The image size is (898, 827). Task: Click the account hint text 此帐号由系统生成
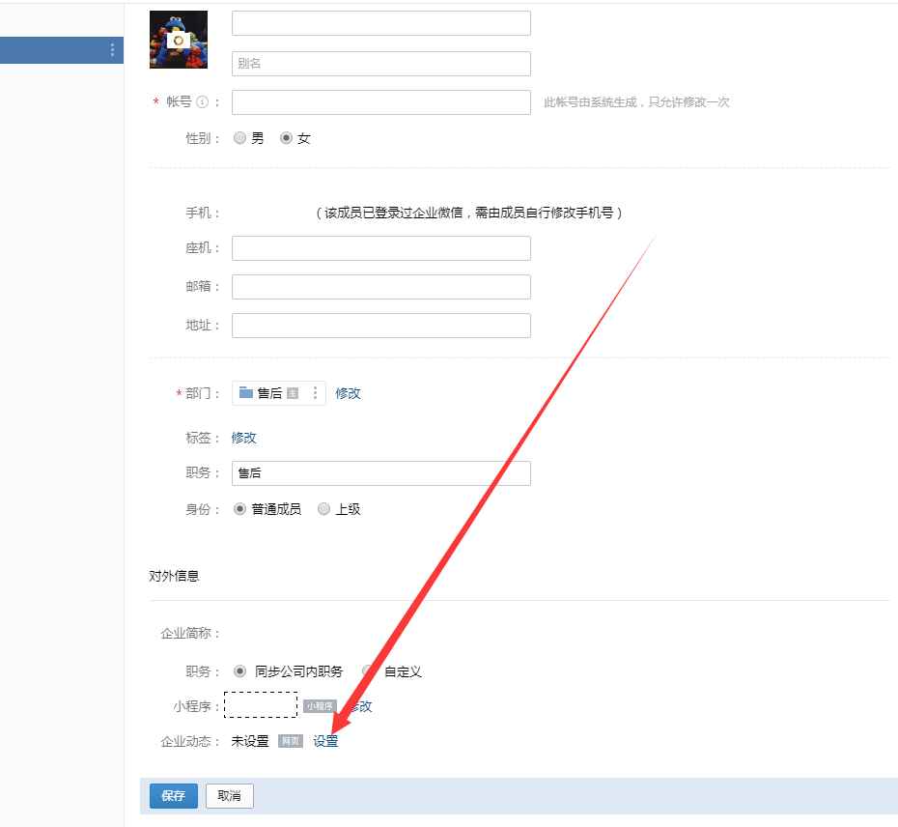636,102
